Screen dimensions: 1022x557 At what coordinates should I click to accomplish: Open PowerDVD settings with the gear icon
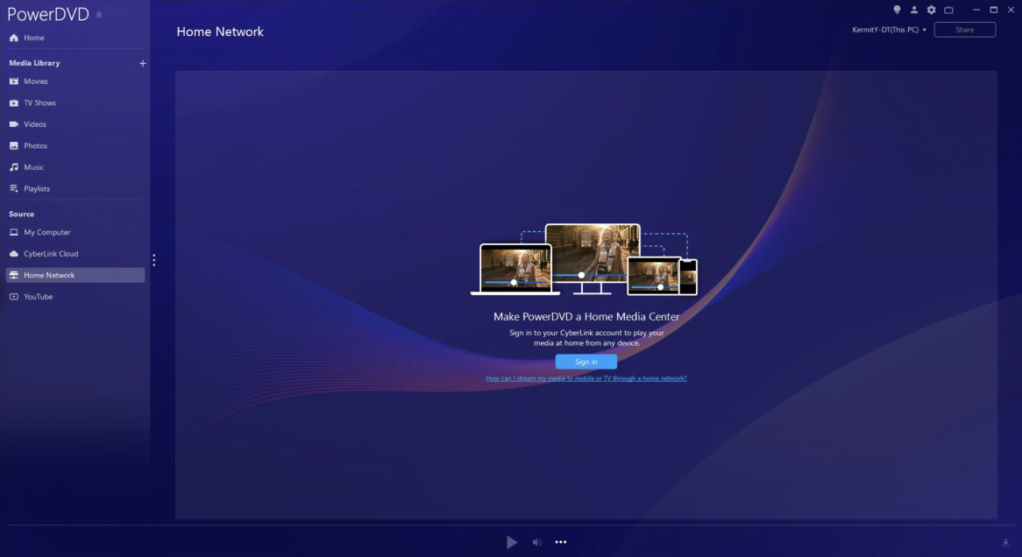click(931, 10)
